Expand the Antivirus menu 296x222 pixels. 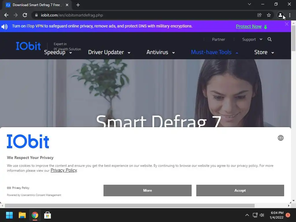click(160, 52)
